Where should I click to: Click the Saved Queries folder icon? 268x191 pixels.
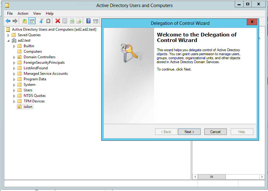[x=14, y=35]
